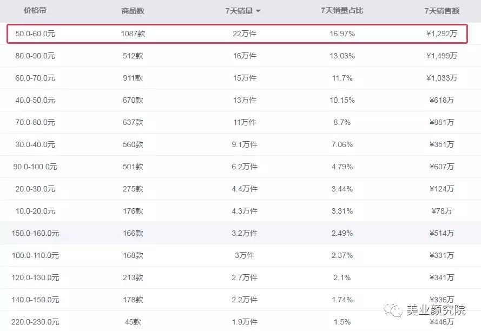Select the 150.0-160.0元 price band row
The width and height of the screenshot is (481, 331).
[35, 233]
